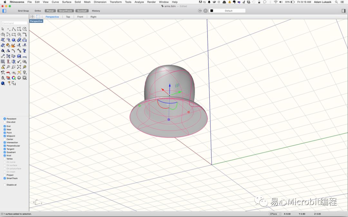Open the Default layer dropdown
This screenshot has height=217, width=348.
pos(228,11)
